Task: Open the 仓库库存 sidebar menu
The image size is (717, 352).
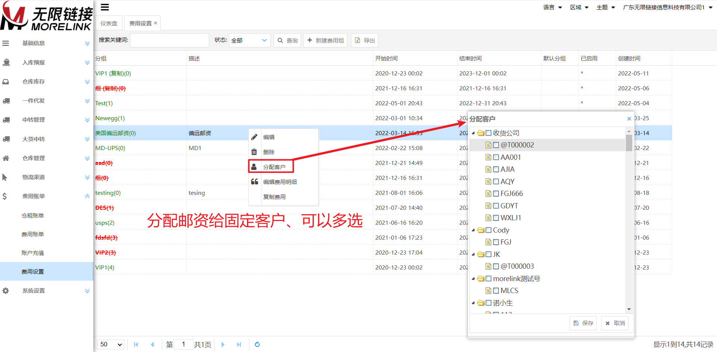Action: 46,82
